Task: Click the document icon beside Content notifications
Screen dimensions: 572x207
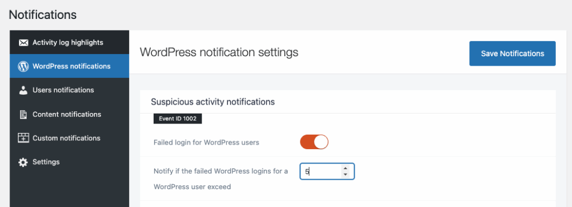Action: pos(23,115)
